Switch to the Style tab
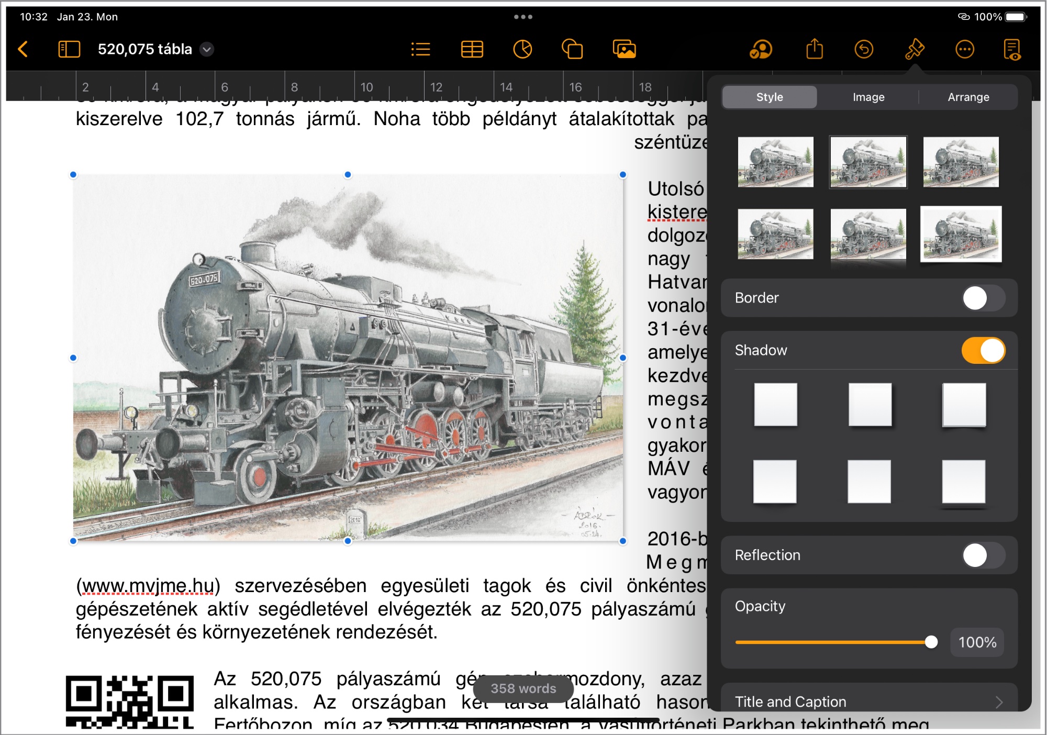 [x=769, y=97]
